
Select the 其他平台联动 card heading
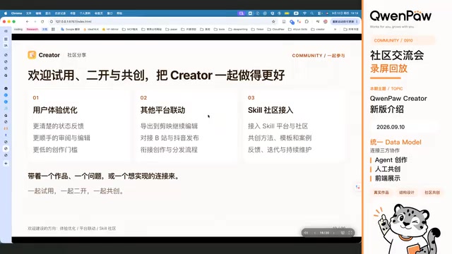(162, 110)
